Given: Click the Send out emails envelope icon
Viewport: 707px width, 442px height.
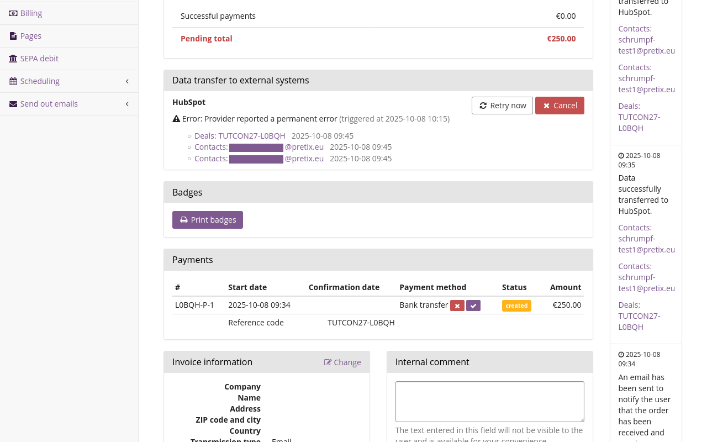Looking at the screenshot, I should 13,104.
